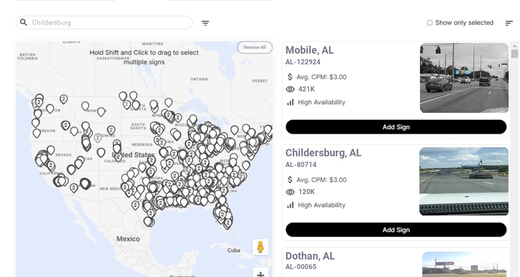
Task: Add the Childersburg, AL sign
Action: click(x=396, y=230)
